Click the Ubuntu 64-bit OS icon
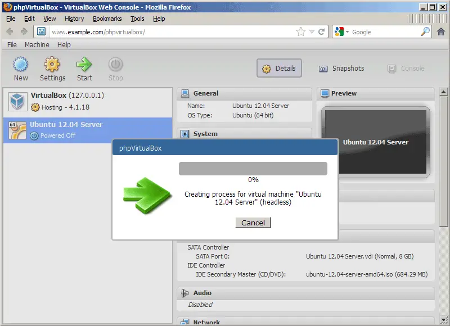Screen dimensions: 450x326 coord(17,130)
